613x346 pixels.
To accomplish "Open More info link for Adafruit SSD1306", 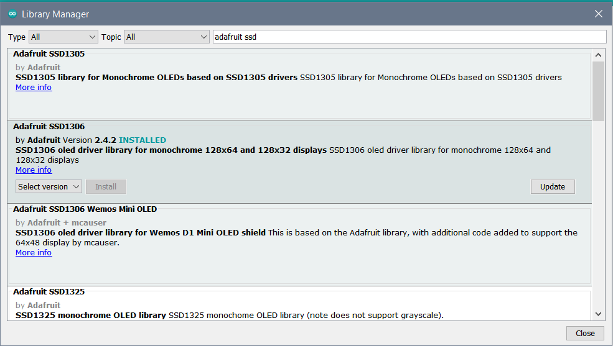I will tap(34, 170).
